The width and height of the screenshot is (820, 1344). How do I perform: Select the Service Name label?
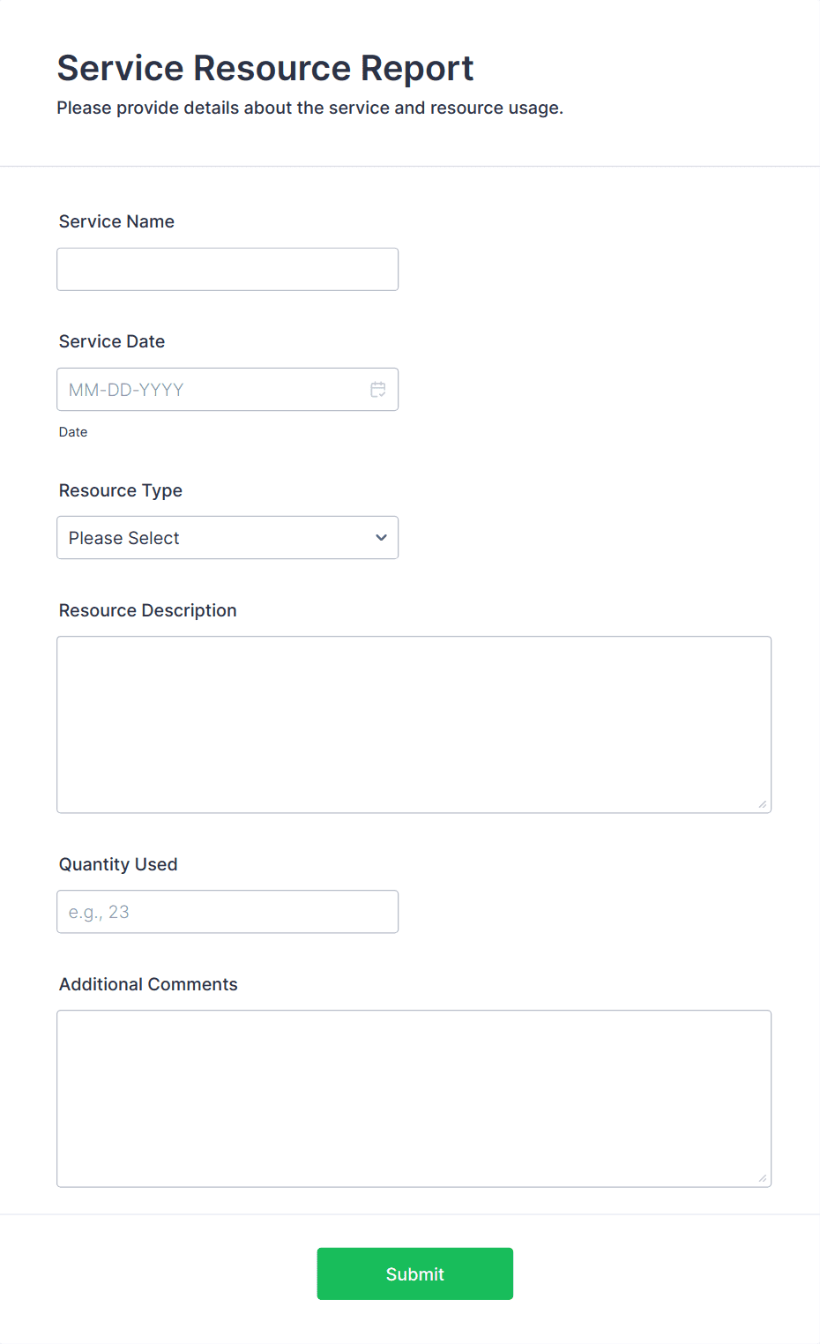click(116, 221)
